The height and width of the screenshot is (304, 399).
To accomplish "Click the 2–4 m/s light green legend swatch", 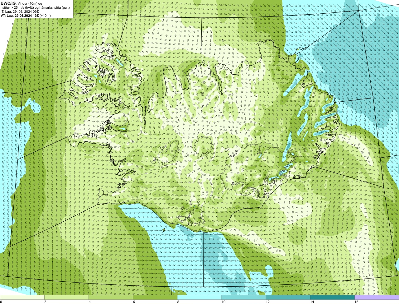I will (x=66, y=297).
